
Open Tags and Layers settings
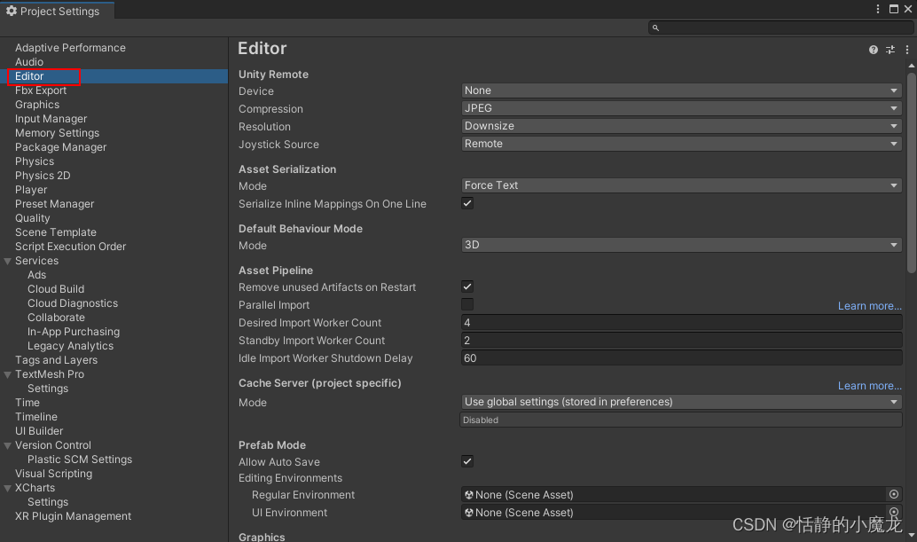point(56,360)
